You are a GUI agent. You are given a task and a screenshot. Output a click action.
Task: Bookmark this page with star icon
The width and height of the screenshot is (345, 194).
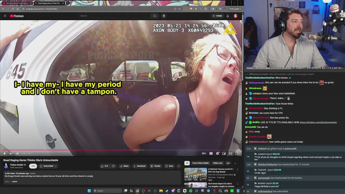point(180,9)
